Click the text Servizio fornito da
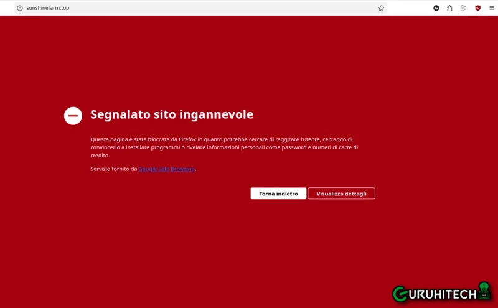Viewport: 498px width, 308px height. (114, 169)
